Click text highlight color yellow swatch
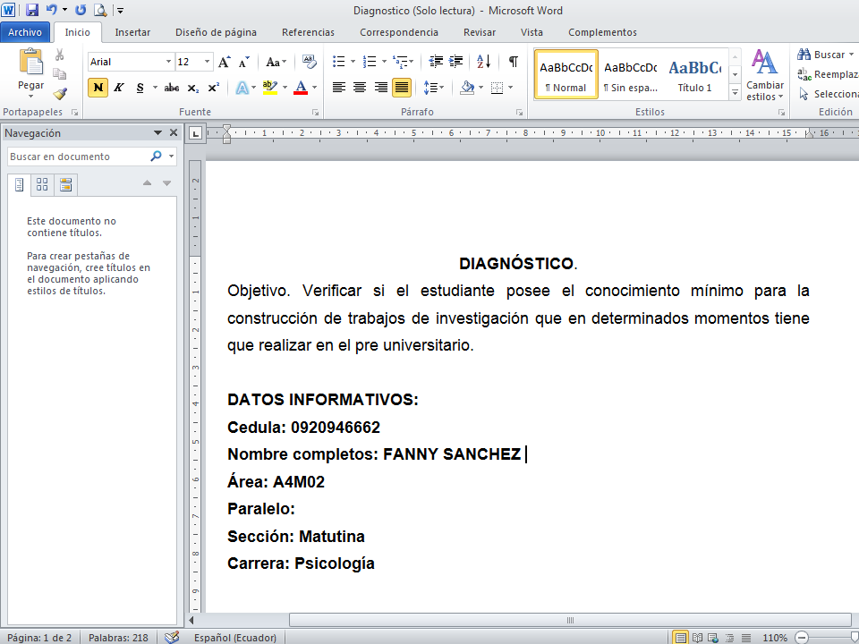Viewport: 859px width, 644px height. 269,87
